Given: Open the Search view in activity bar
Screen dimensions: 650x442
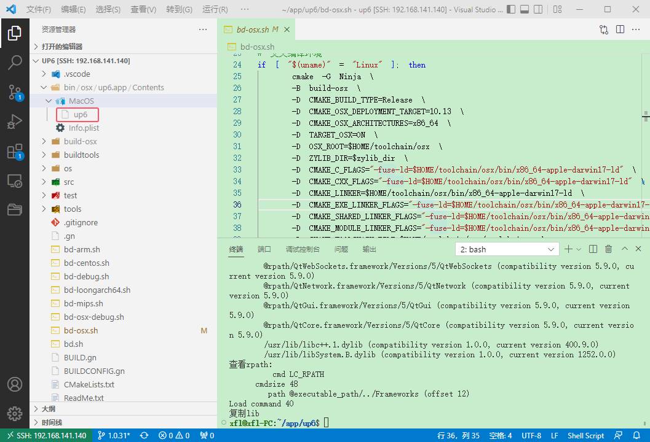Looking at the screenshot, I should coord(15,62).
